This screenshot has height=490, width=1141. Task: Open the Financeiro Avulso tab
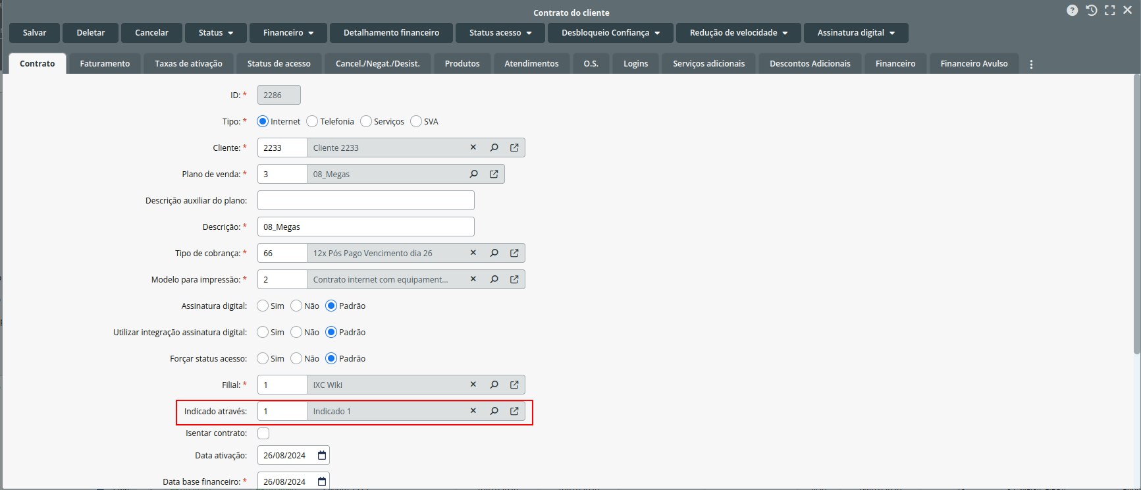pos(974,64)
